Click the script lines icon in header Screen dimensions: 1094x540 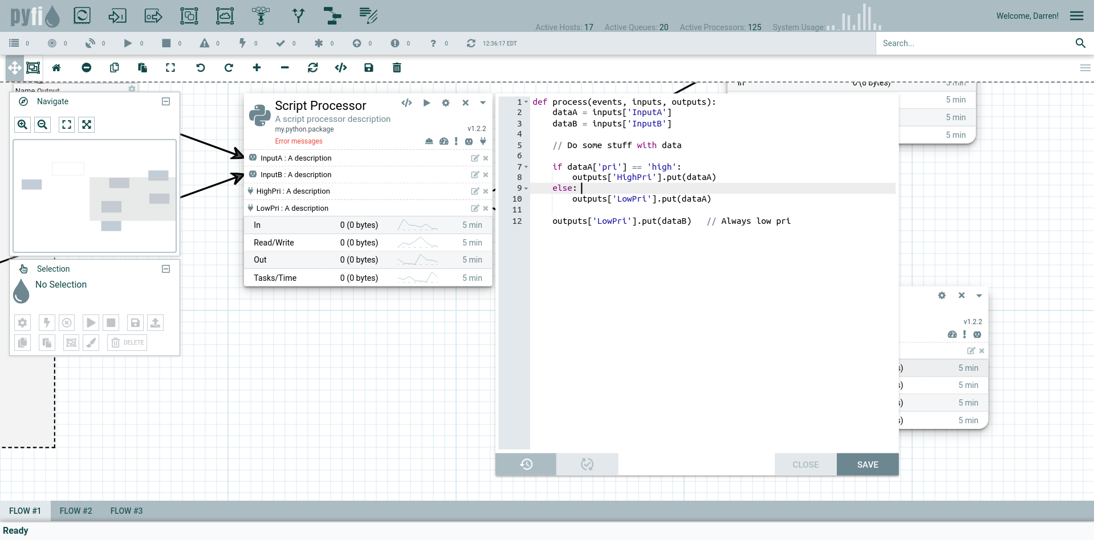(368, 15)
